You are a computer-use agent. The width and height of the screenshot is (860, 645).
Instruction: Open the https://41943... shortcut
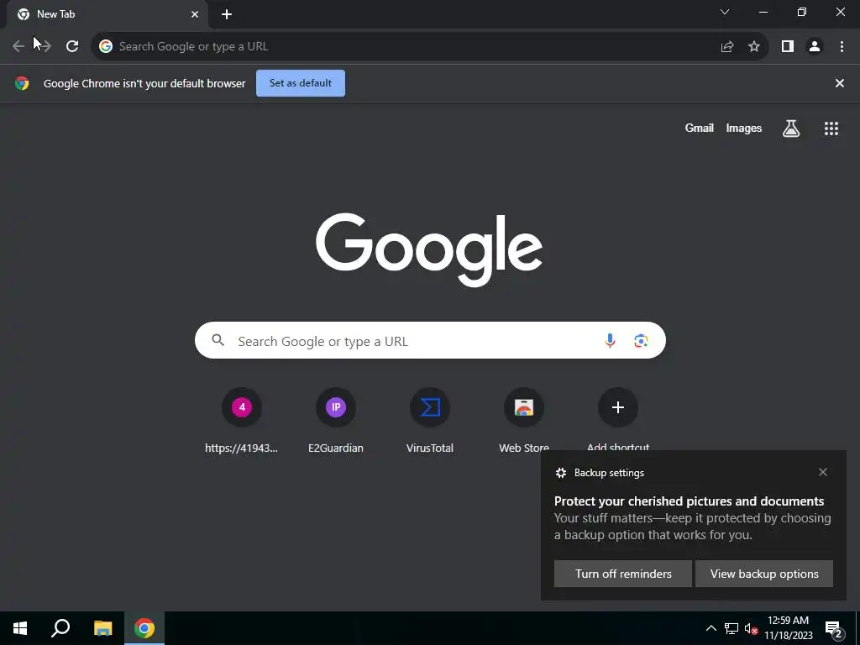click(x=241, y=422)
